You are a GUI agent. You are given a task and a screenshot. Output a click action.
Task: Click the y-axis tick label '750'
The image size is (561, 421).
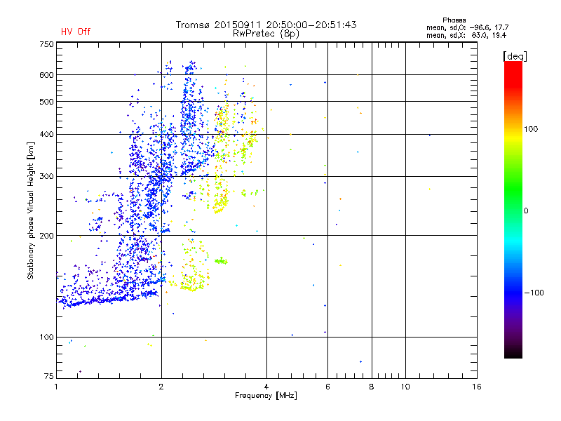click(x=46, y=44)
